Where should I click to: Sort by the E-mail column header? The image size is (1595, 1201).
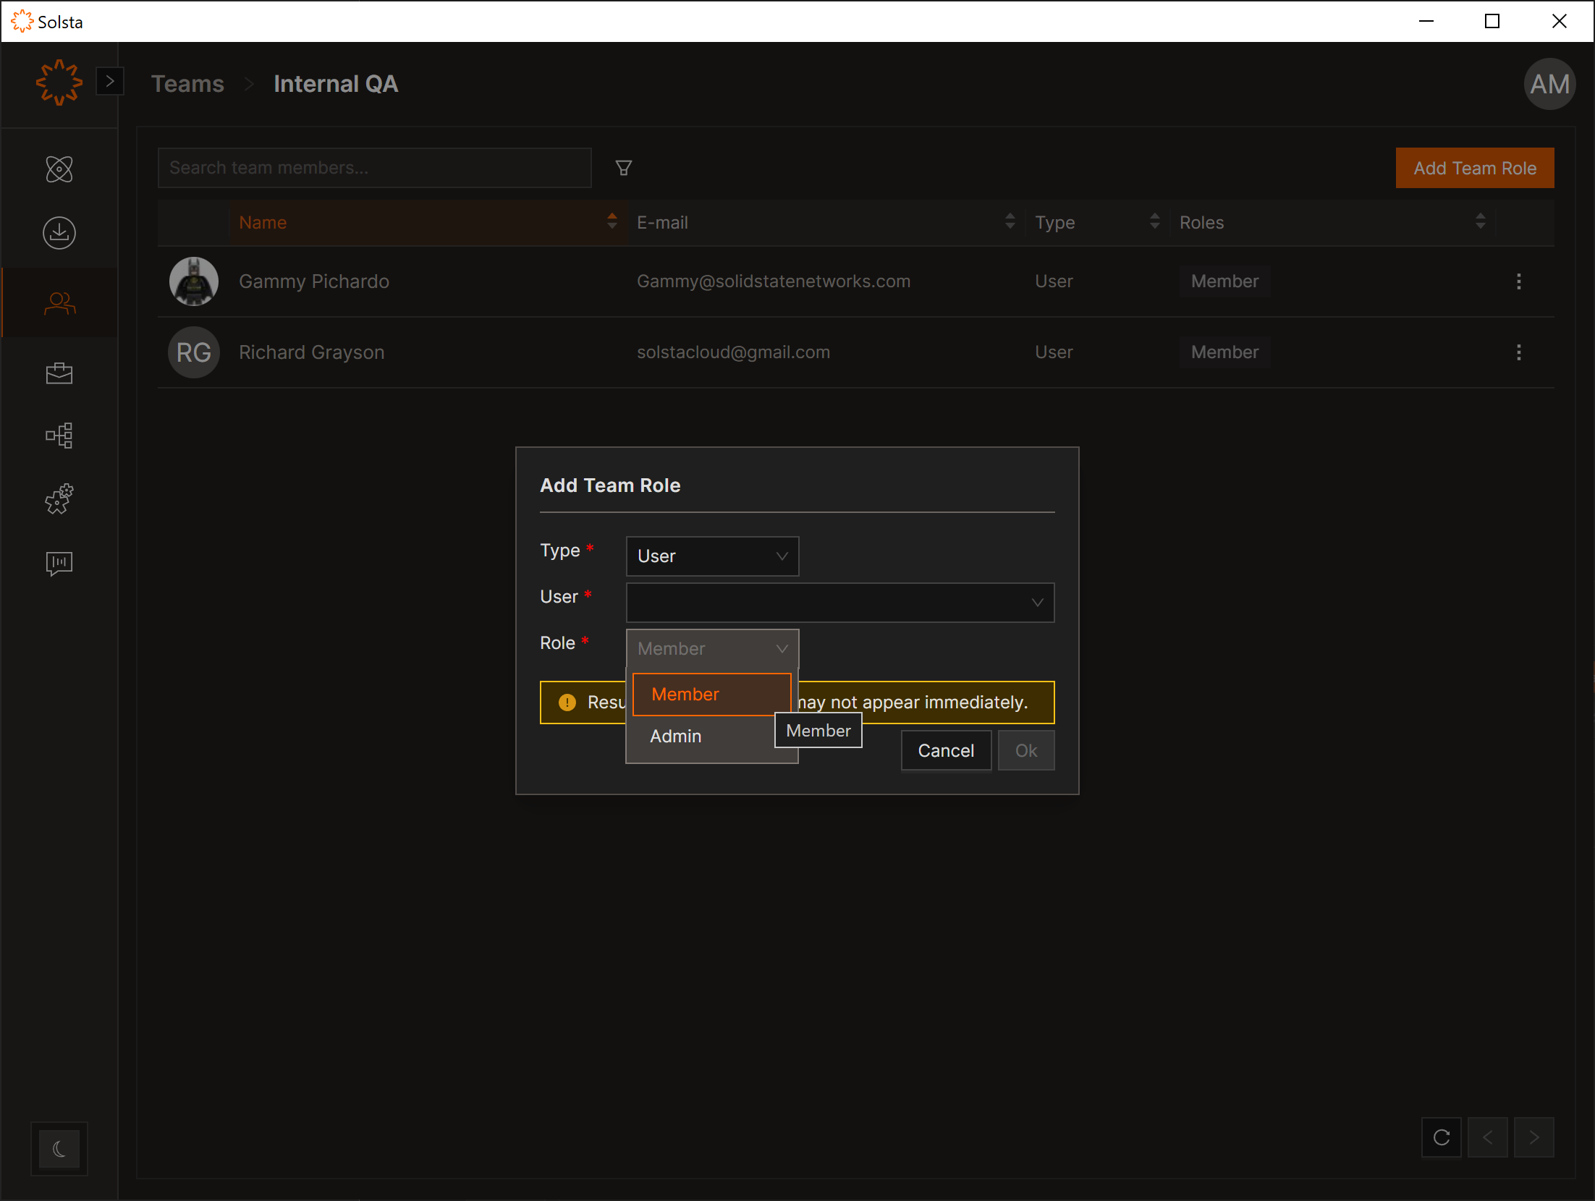826,222
